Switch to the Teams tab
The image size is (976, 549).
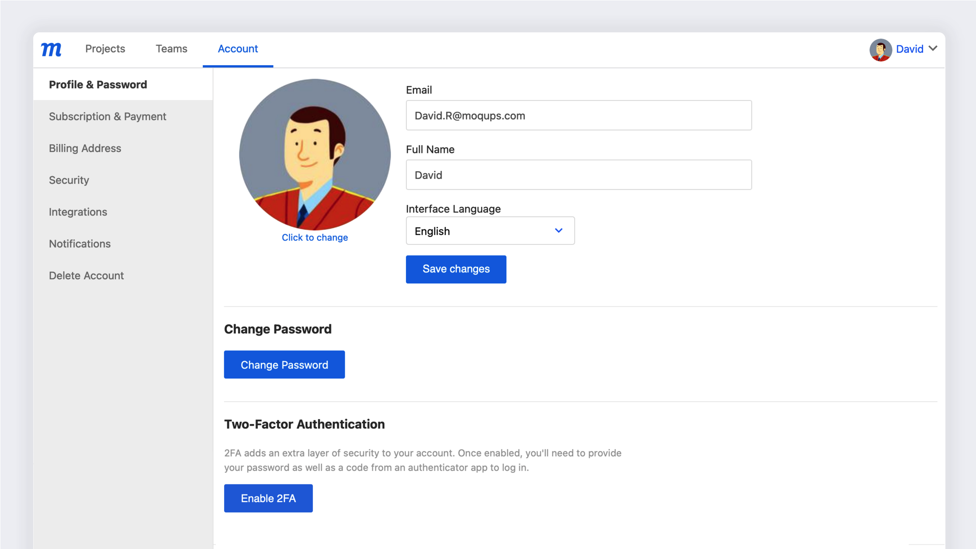(x=171, y=49)
